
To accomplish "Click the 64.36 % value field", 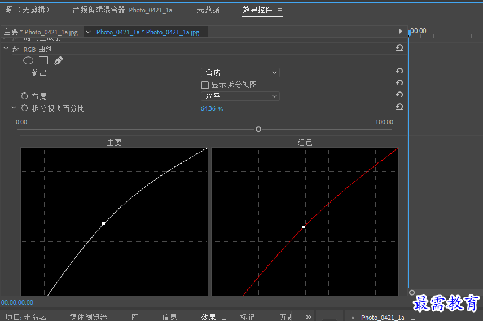I will click(212, 108).
